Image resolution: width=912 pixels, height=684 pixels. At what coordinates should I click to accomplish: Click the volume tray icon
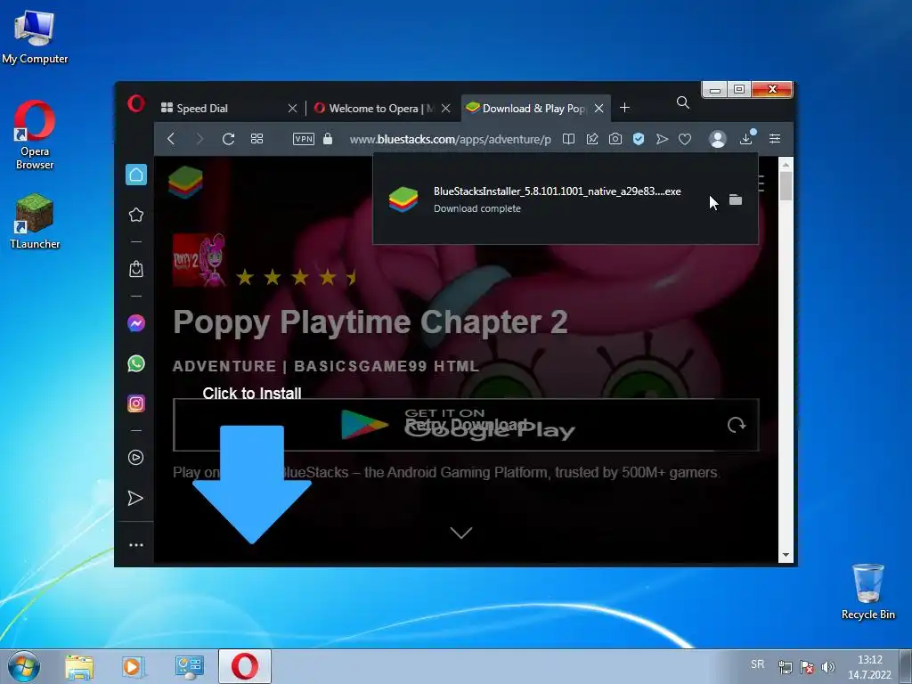coord(828,667)
